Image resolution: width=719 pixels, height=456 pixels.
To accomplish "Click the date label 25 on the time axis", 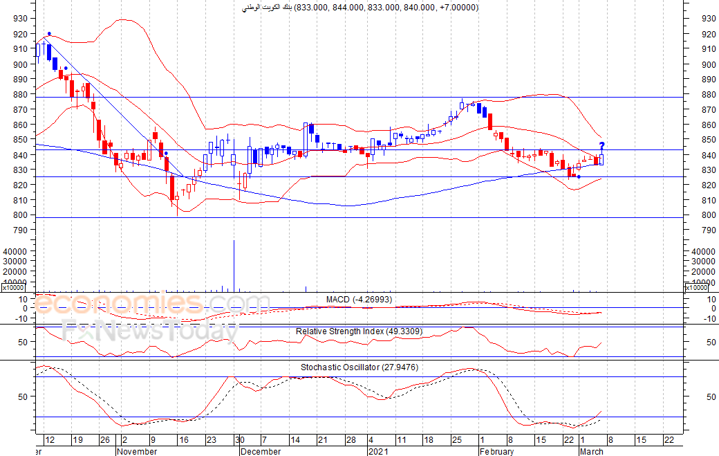I will [x=457, y=440].
